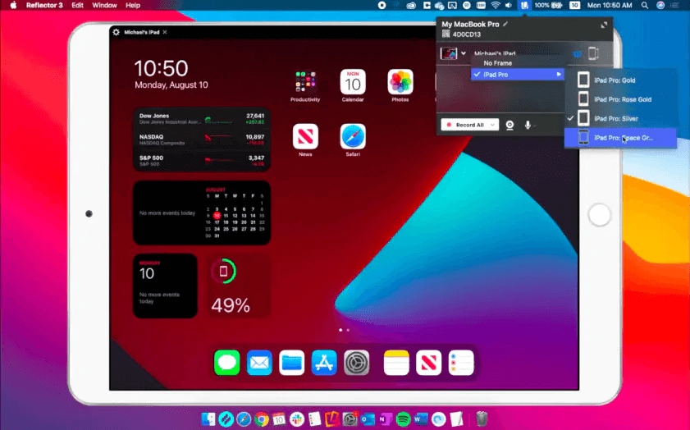Choose the iPad Pro: Silver frame
This screenshot has height=430, width=690.
point(620,119)
